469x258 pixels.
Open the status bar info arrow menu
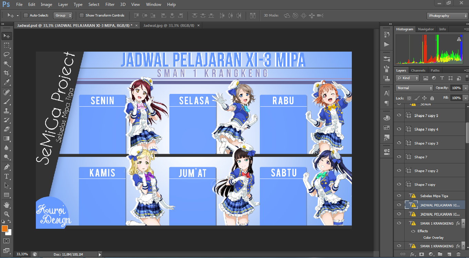[100, 255]
